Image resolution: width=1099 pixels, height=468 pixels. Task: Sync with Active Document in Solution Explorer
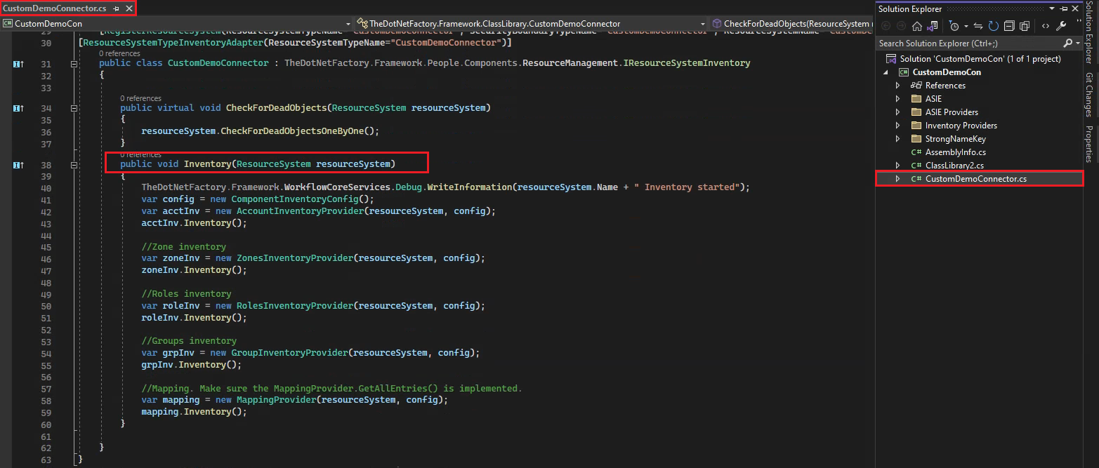(978, 26)
